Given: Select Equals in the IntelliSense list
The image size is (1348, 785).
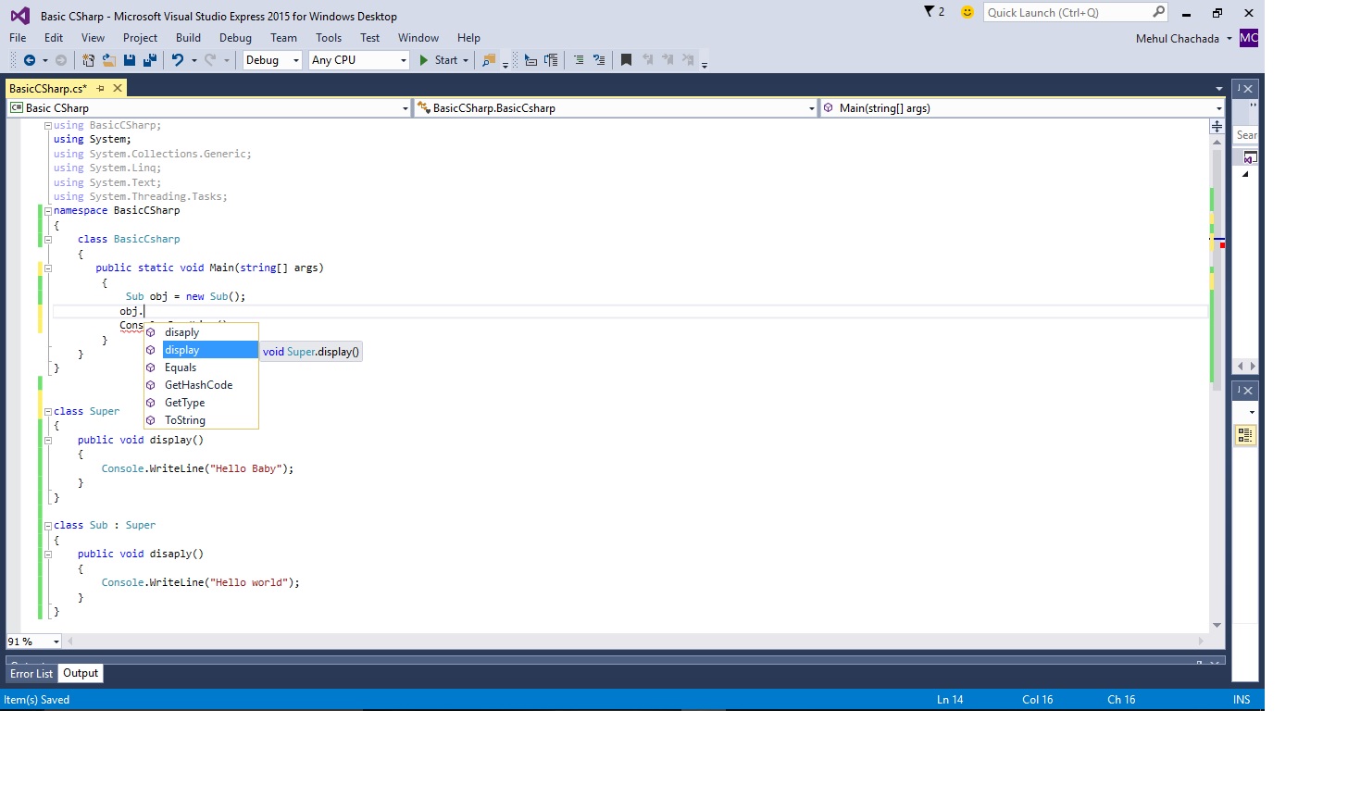Looking at the screenshot, I should tap(201, 368).
